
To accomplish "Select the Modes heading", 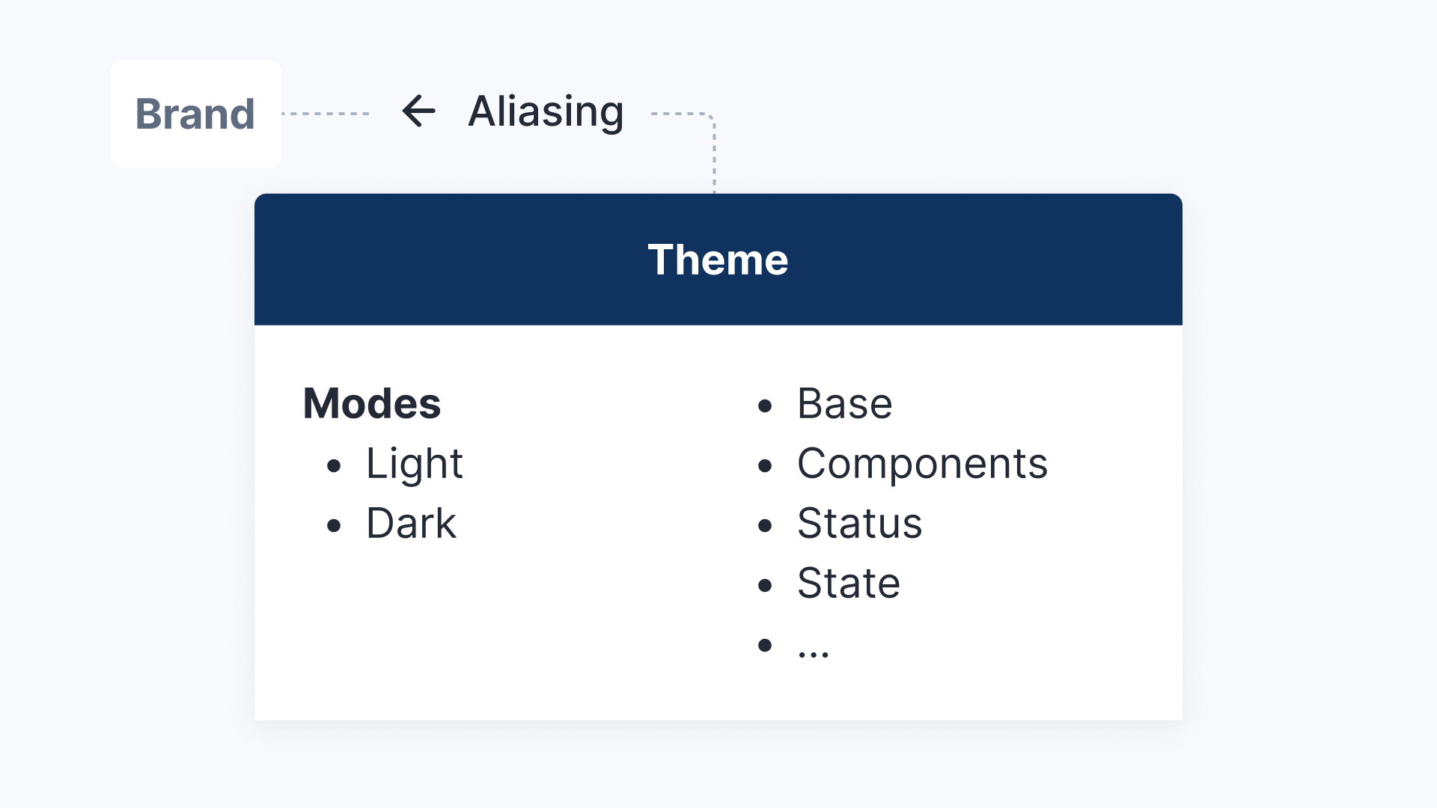I will click(x=372, y=403).
